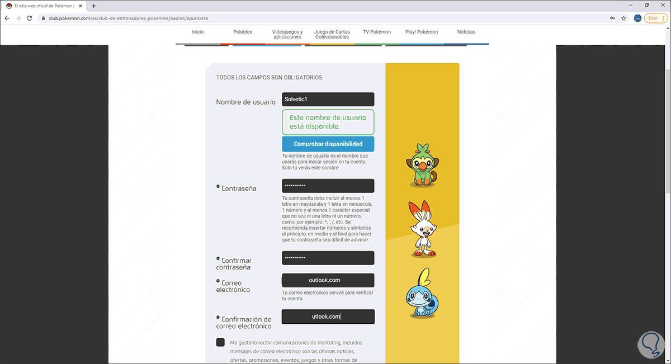The width and height of the screenshot is (671, 364).
Task: Restore down the Chrome window
Action: (647, 5)
